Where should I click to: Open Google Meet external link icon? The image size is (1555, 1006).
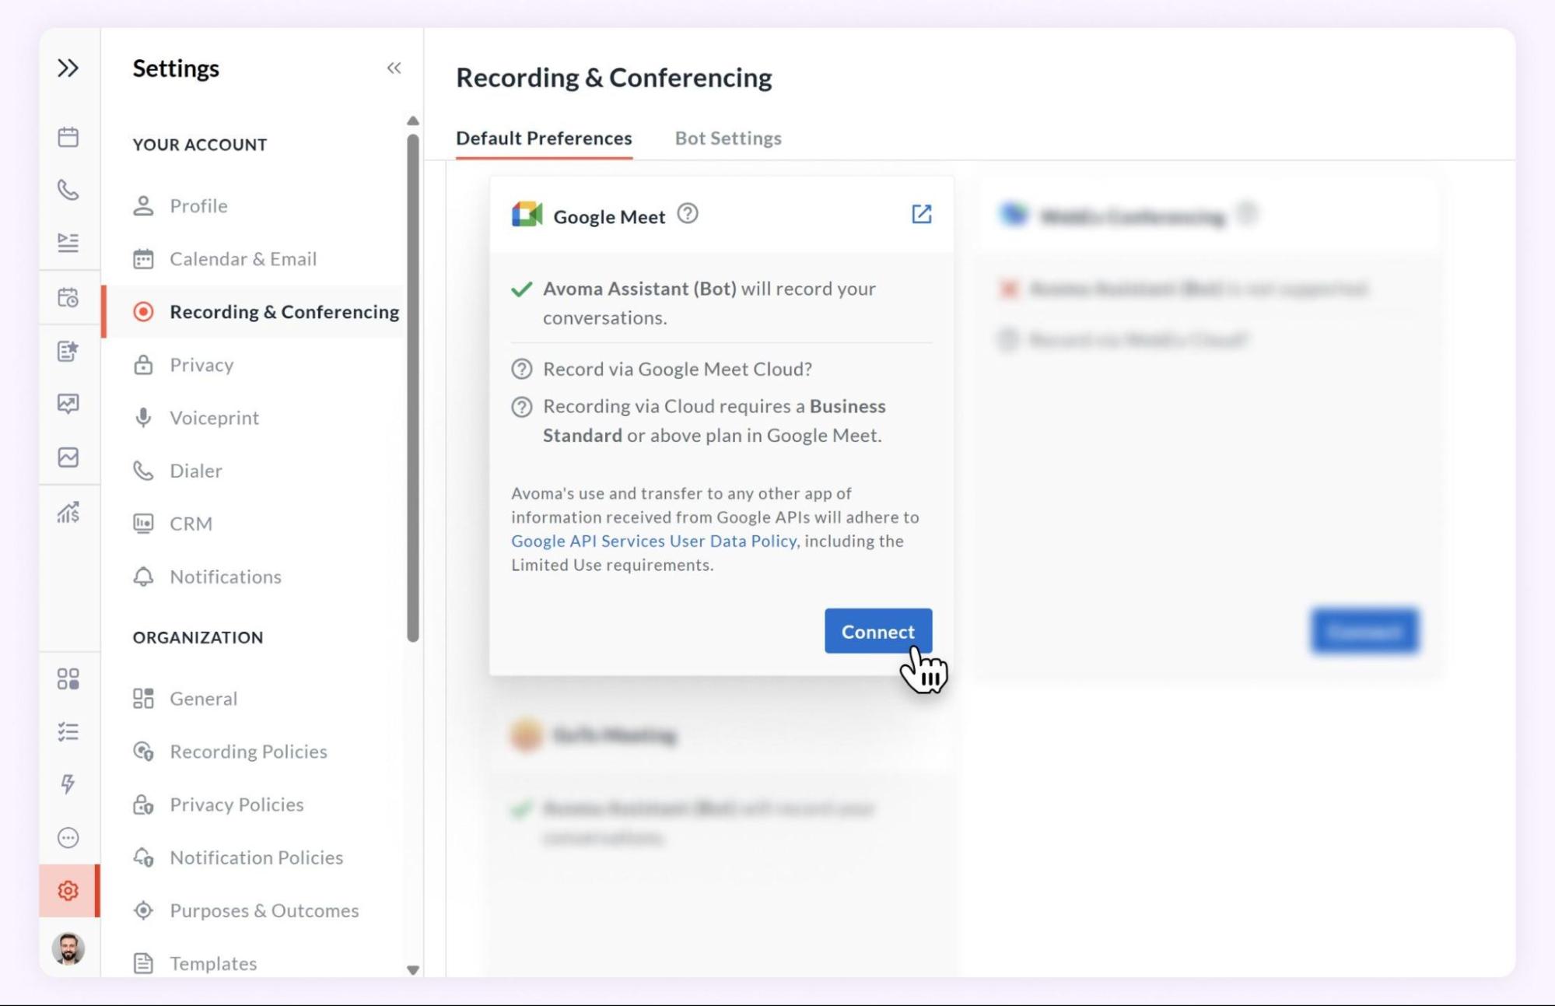tap(921, 214)
